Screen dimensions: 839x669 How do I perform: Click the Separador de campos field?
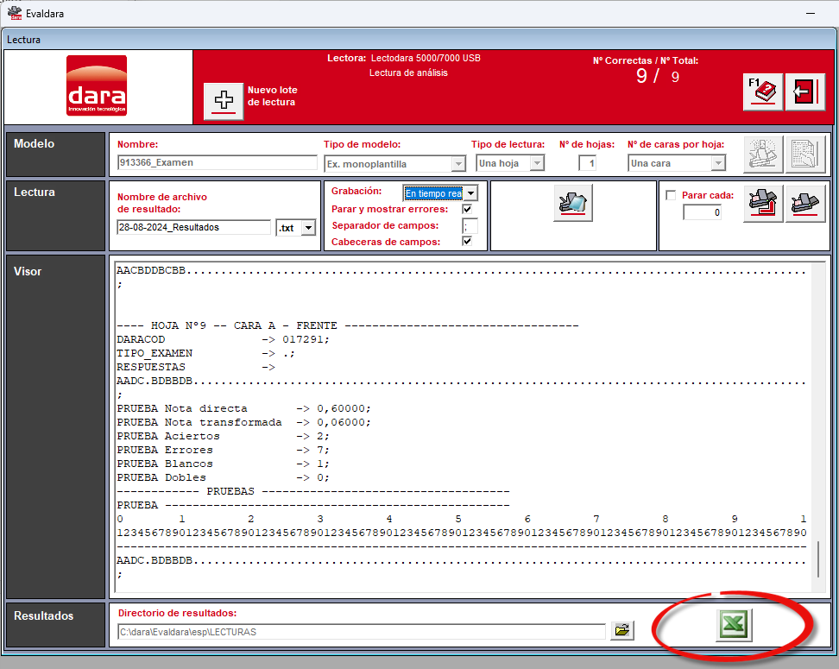[x=470, y=226]
